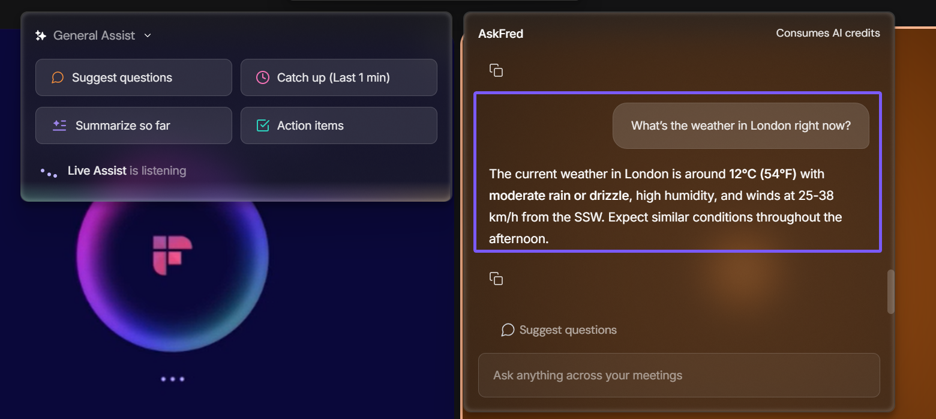Screen dimensions: 936x419
Task: Click the Fireflies logo in the glowing orb
Action: click(172, 255)
